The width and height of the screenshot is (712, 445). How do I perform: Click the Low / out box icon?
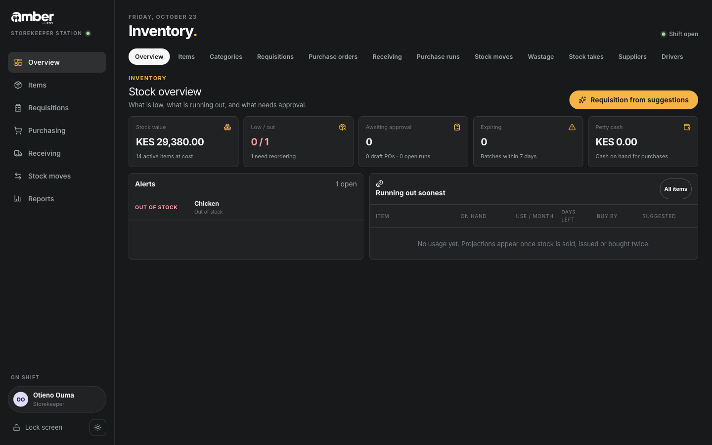click(x=342, y=127)
